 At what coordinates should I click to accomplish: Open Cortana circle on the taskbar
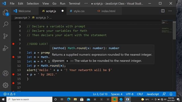point(55,99)
